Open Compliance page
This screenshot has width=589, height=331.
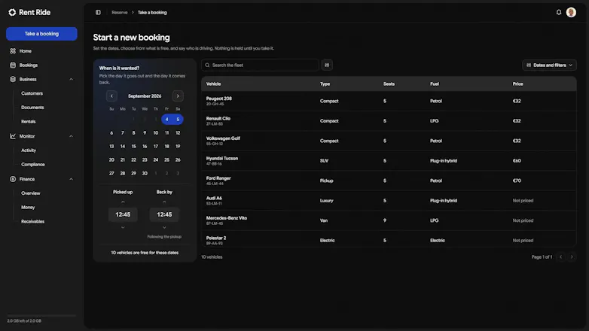click(x=32, y=165)
